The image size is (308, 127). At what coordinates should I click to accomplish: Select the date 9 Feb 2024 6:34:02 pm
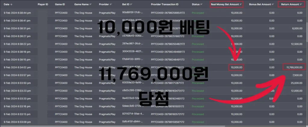(x=17, y=67)
